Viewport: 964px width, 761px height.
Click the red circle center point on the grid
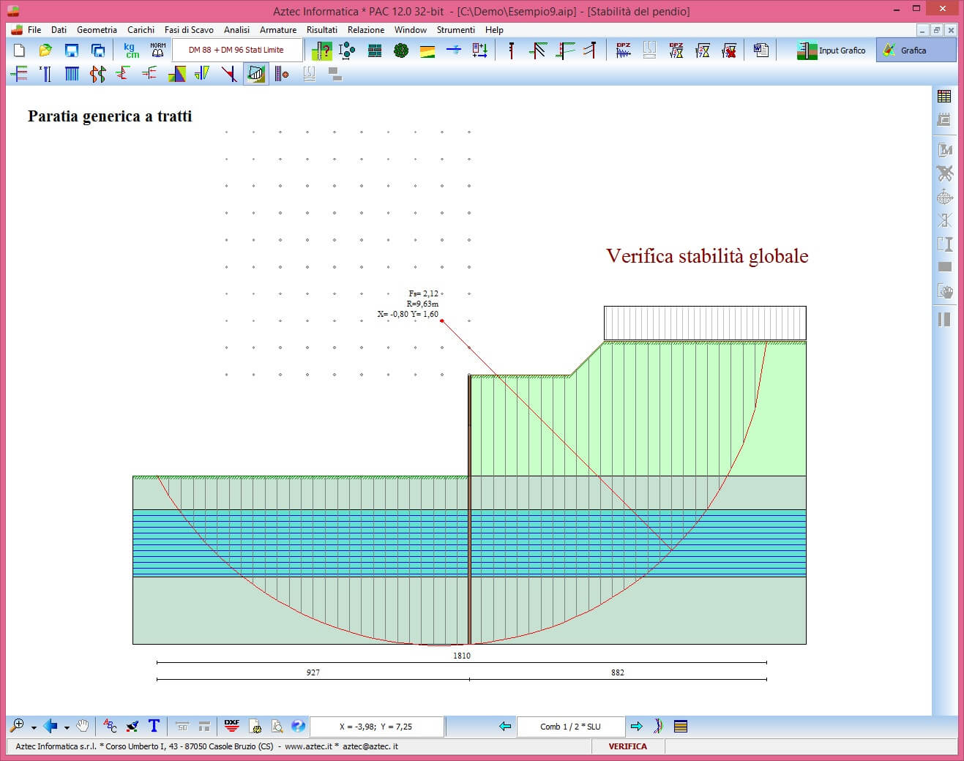coord(442,320)
